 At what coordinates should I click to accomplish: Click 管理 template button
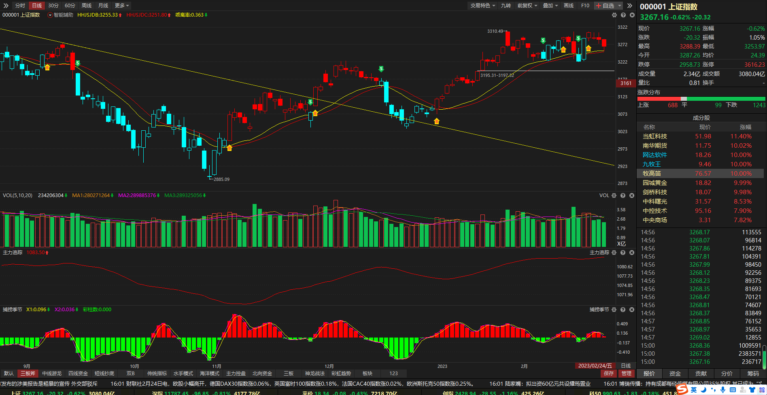click(627, 374)
